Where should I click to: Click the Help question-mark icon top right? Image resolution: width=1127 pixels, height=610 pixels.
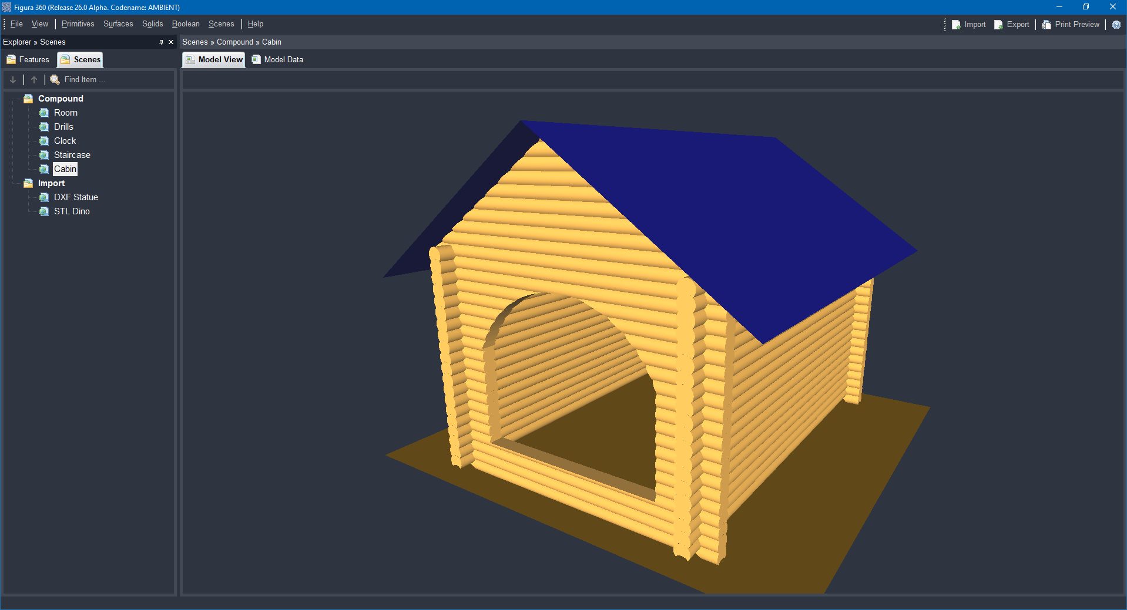[x=1117, y=25]
